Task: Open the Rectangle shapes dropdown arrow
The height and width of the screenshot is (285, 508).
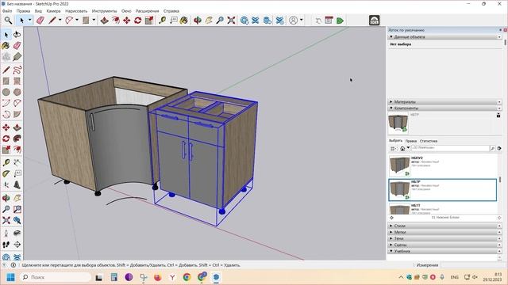Action: point(94,20)
